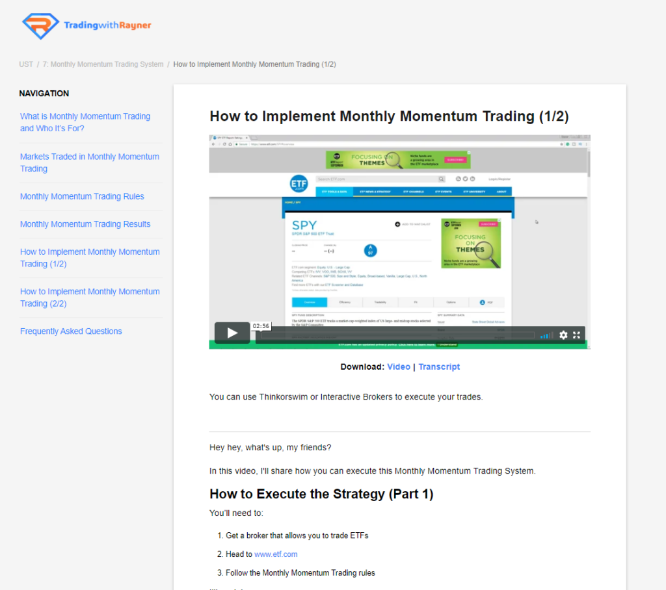Screen dimensions: 666x590
Task: Open 'How to Implement Monthly Momentum Trading (2/2)' lesson
Action: 90,298
